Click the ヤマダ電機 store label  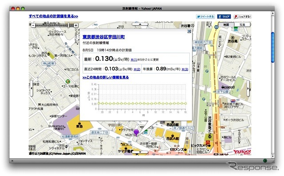pyautogui.click(x=126, y=151)
